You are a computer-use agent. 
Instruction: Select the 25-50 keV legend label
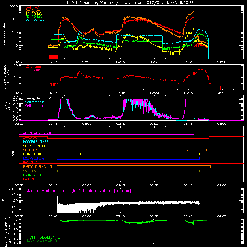(x=34, y=17)
